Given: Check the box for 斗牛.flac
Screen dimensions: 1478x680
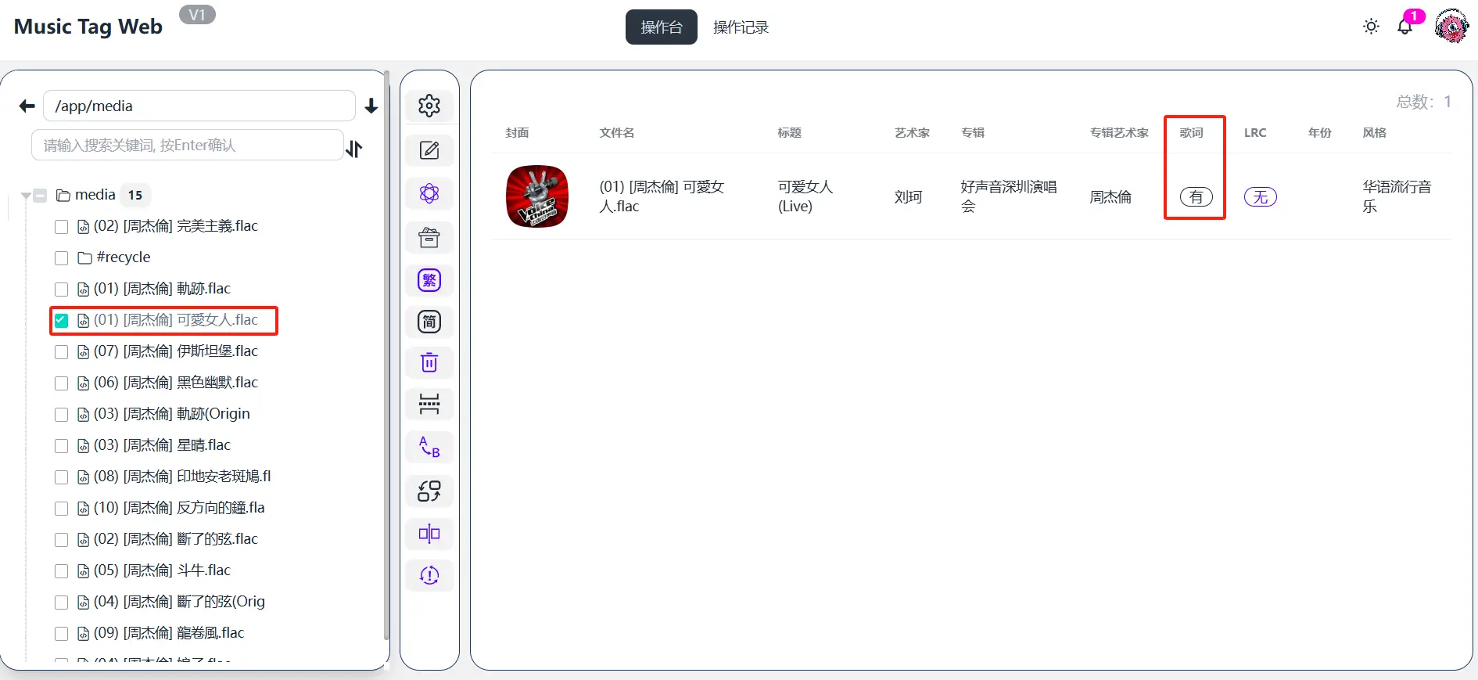Looking at the screenshot, I should coord(61,571).
